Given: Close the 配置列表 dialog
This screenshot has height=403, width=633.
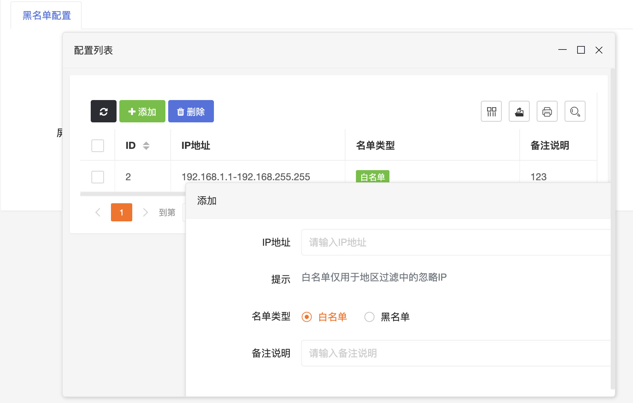Looking at the screenshot, I should [x=599, y=50].
